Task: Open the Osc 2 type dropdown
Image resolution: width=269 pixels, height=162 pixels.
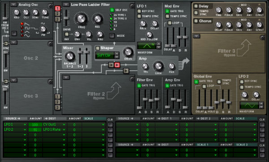Action: coord(14,43)
